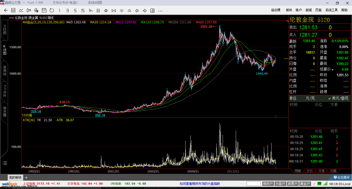Click the 我的板块 tab

(x=15, y=177)
